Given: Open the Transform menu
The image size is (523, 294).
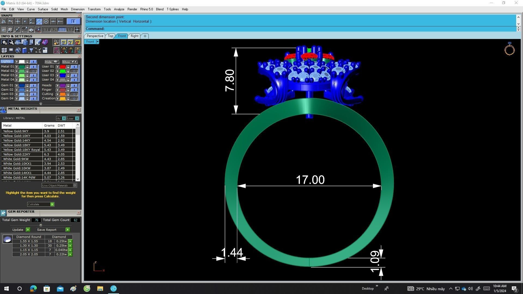Looking at the screenshot, I should pos(94,9).
